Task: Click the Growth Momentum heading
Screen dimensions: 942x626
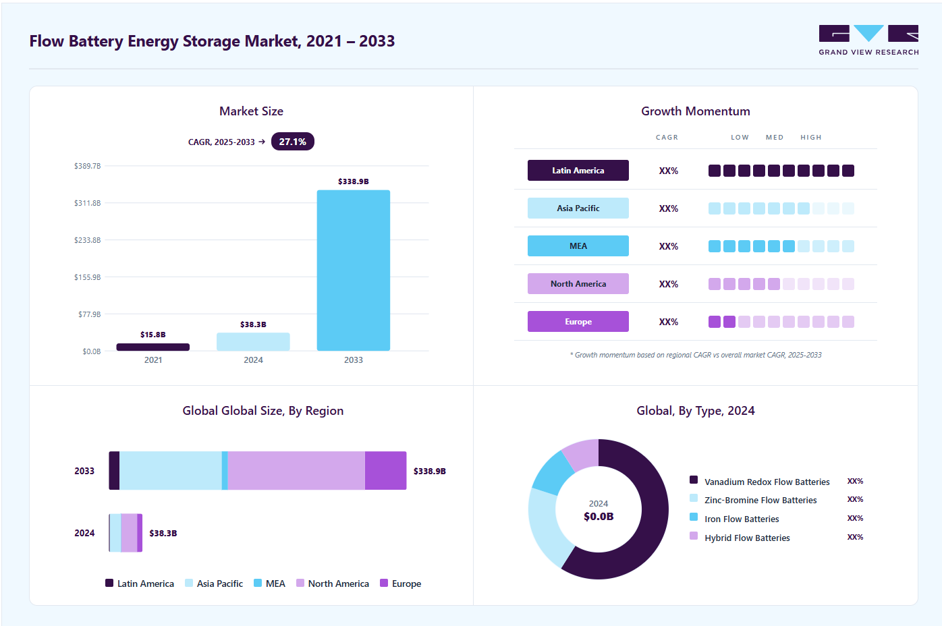Action: [696, 111]
